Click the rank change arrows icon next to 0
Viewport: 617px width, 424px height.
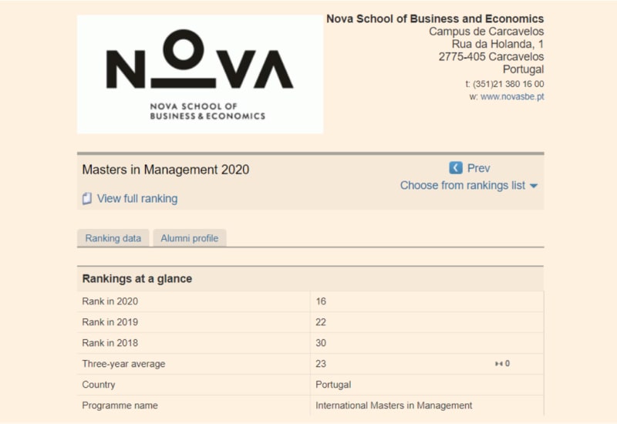coord(498,364)
